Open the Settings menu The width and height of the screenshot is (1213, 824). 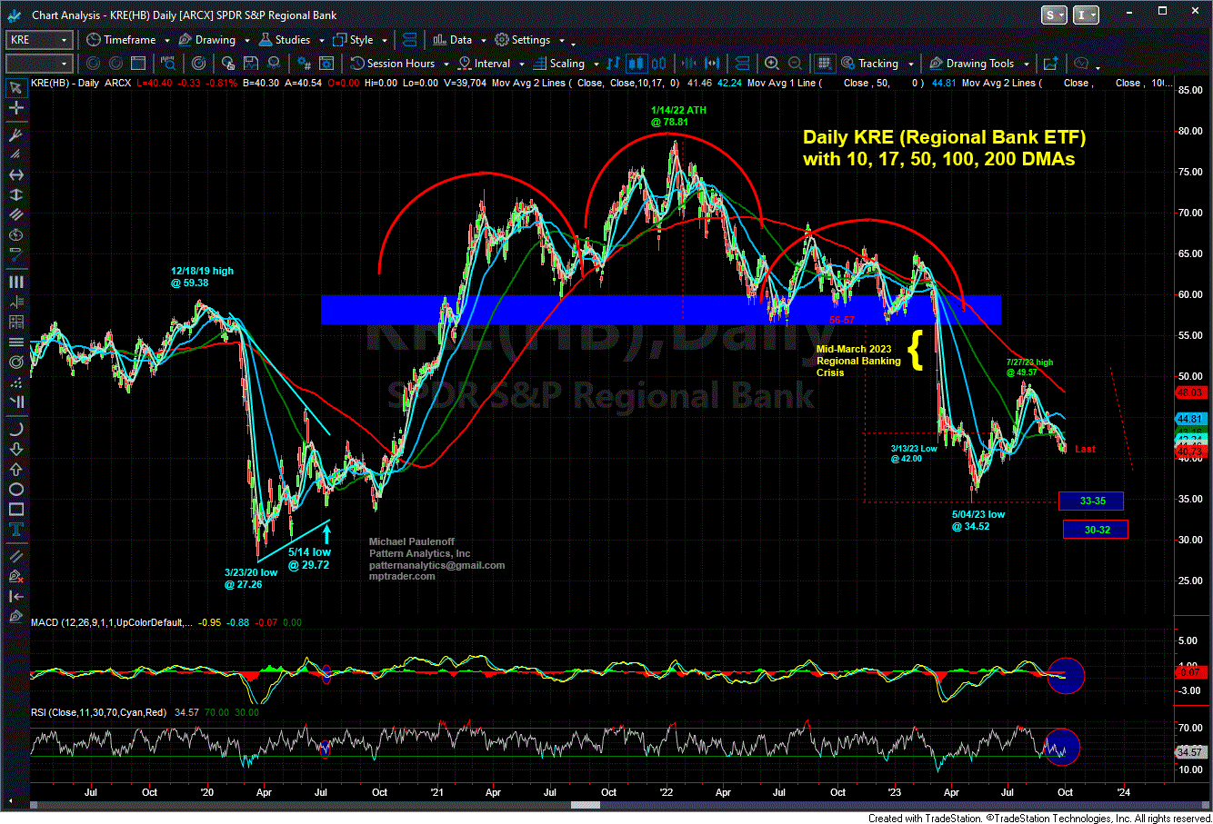click(523, 40)
